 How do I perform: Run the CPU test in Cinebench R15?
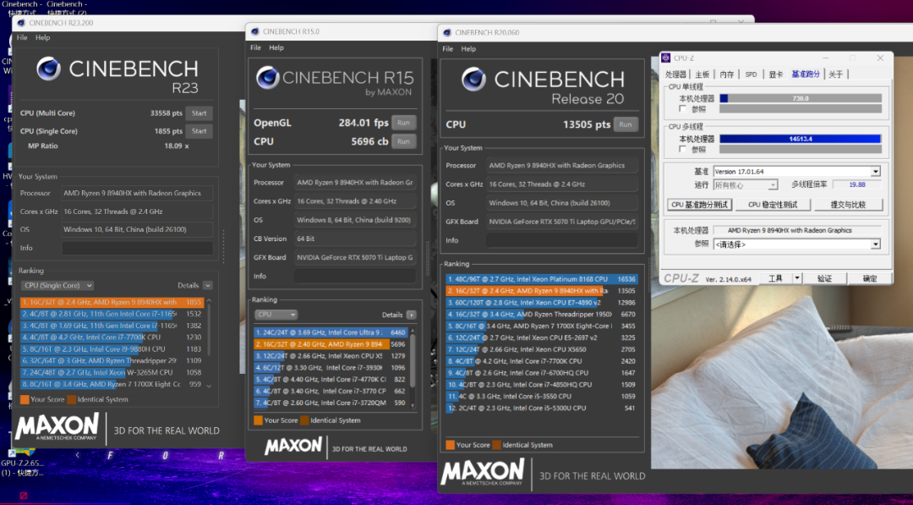(403, 141)
